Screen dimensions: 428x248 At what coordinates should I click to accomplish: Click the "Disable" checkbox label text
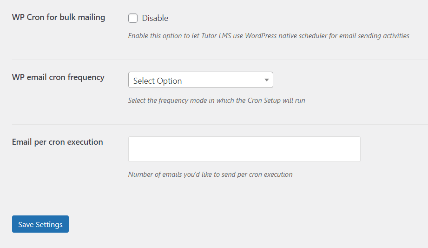tap(155, 18)
